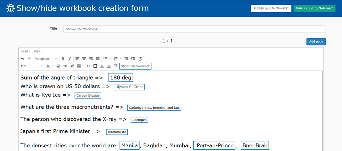Toggle italic formatting
342x151 pixels.
click(69, 59)
